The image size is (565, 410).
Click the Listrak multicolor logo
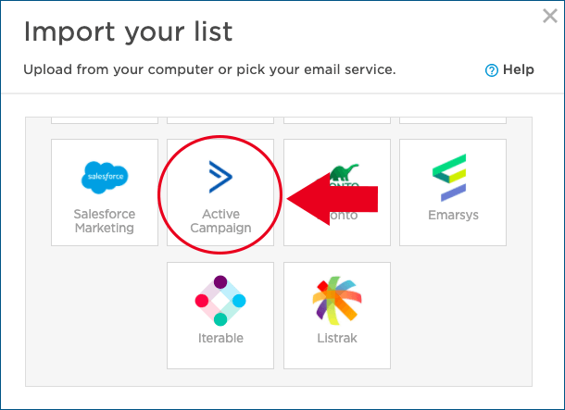[336, 301]
